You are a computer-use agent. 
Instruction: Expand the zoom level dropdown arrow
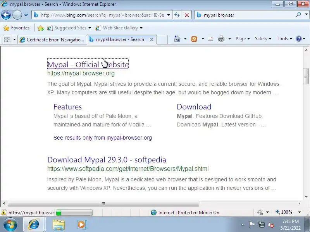click(x=300, y=212)
